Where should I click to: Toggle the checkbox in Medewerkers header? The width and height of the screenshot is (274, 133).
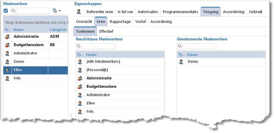(6, 11)
